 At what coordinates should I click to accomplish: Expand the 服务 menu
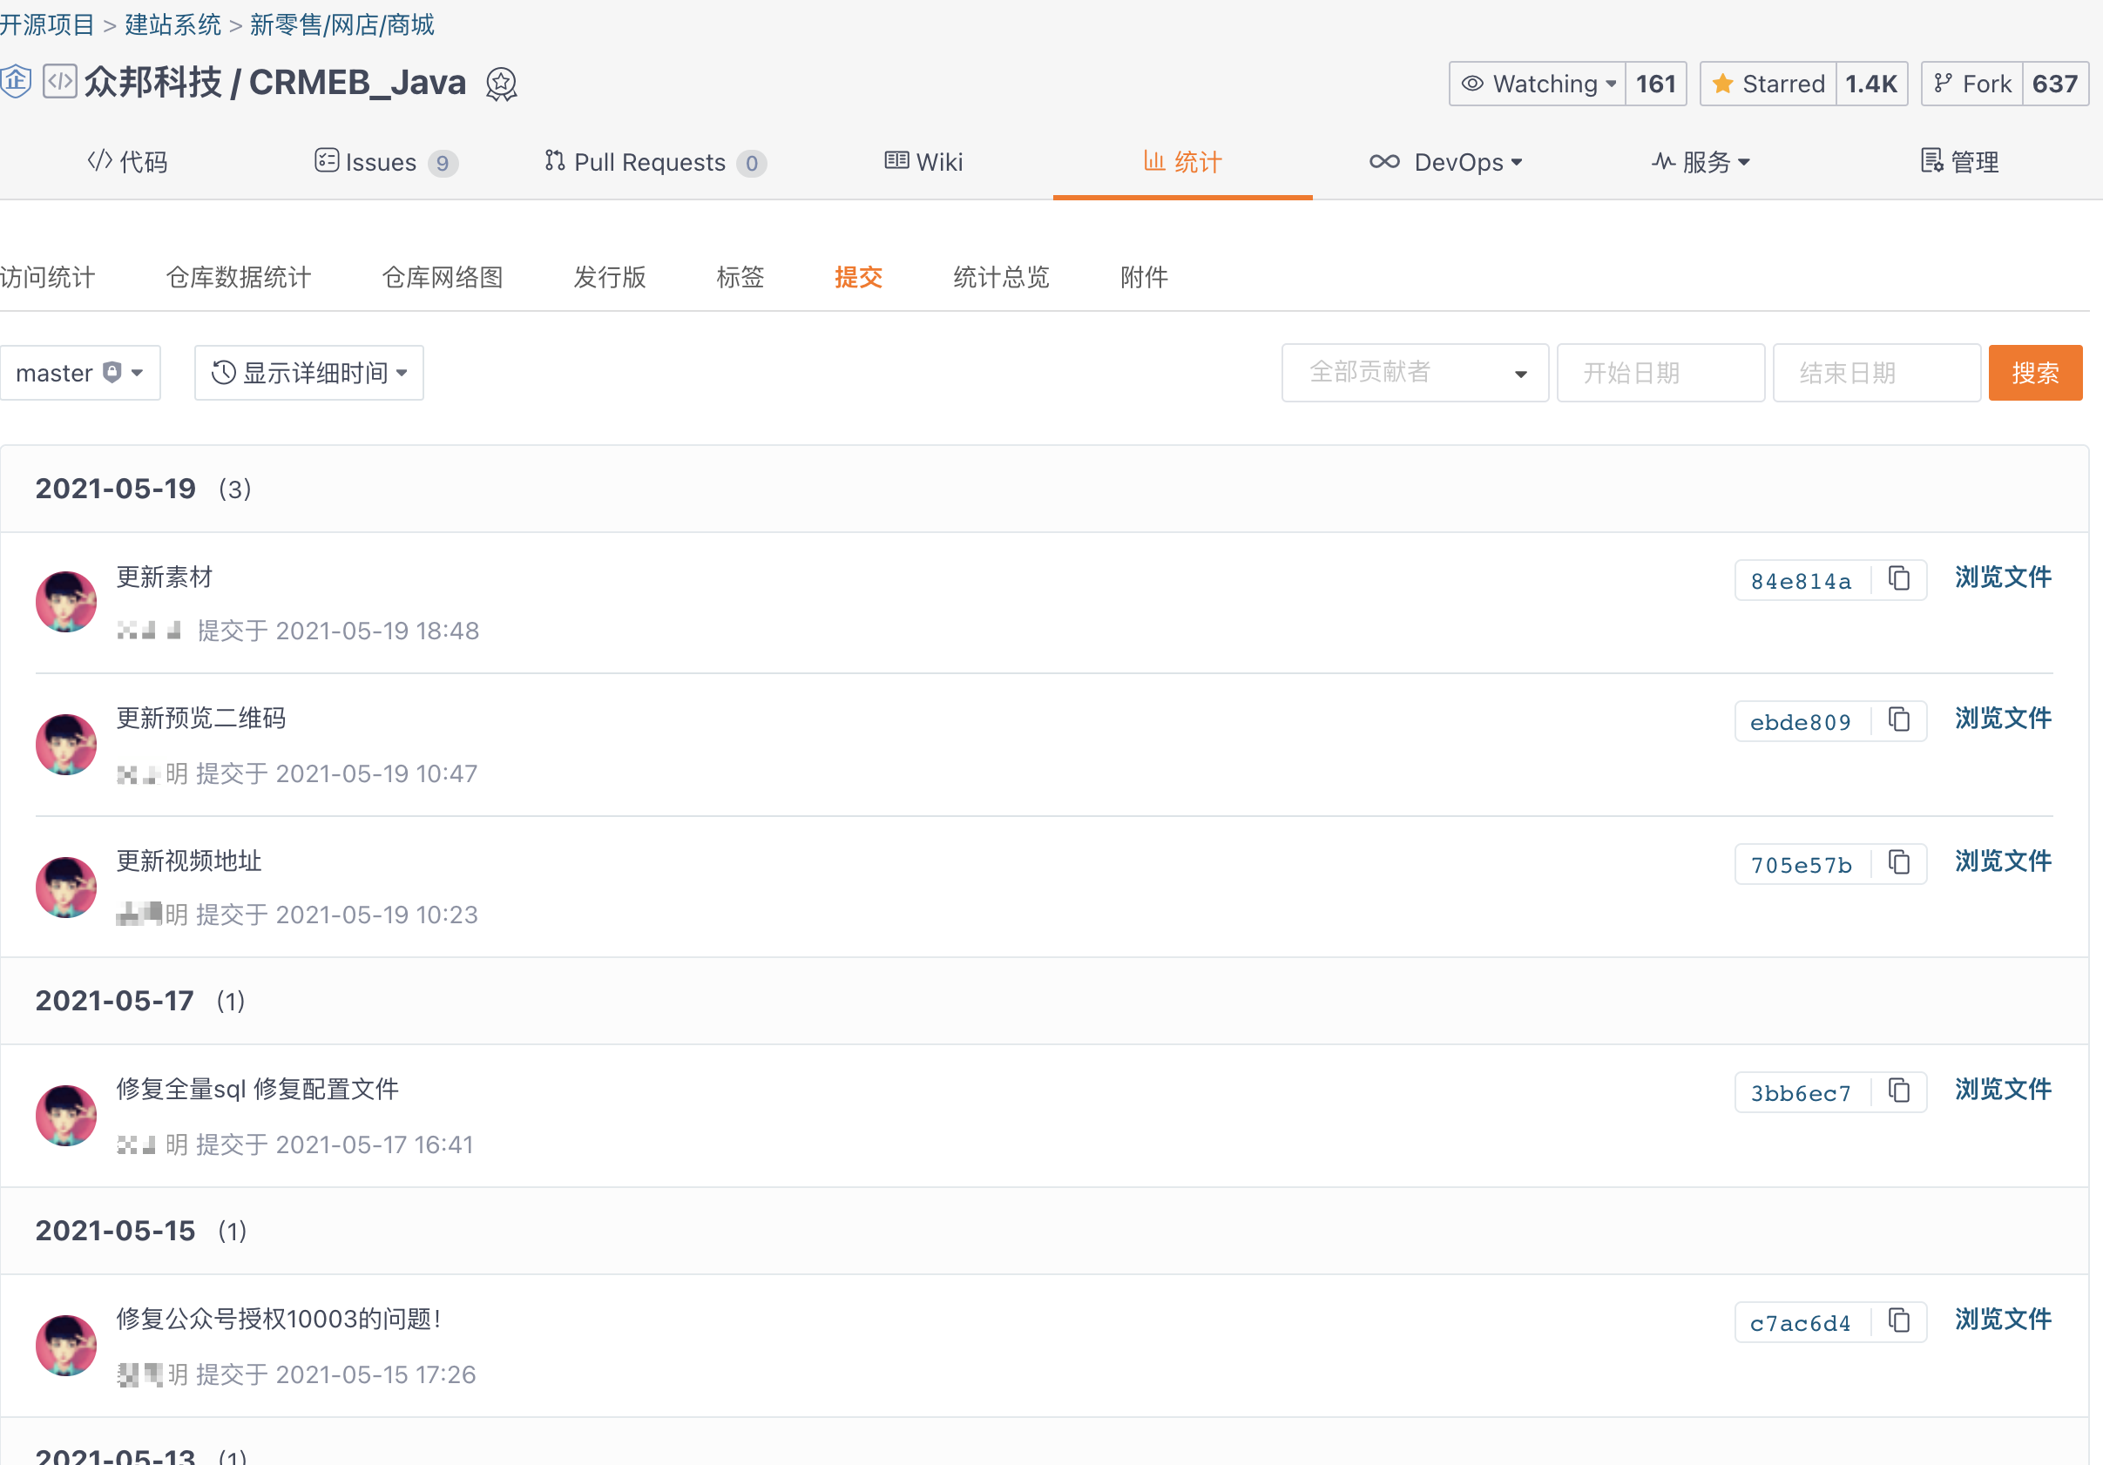coord(1701,162)
